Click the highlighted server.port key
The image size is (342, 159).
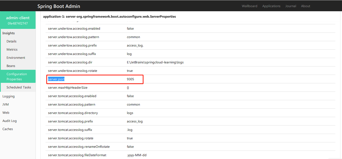tap(56, 79)
